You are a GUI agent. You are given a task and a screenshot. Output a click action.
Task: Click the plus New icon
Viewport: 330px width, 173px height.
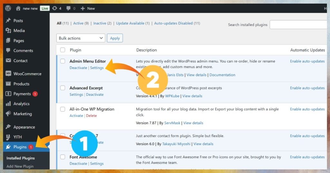tap(83, 8)
